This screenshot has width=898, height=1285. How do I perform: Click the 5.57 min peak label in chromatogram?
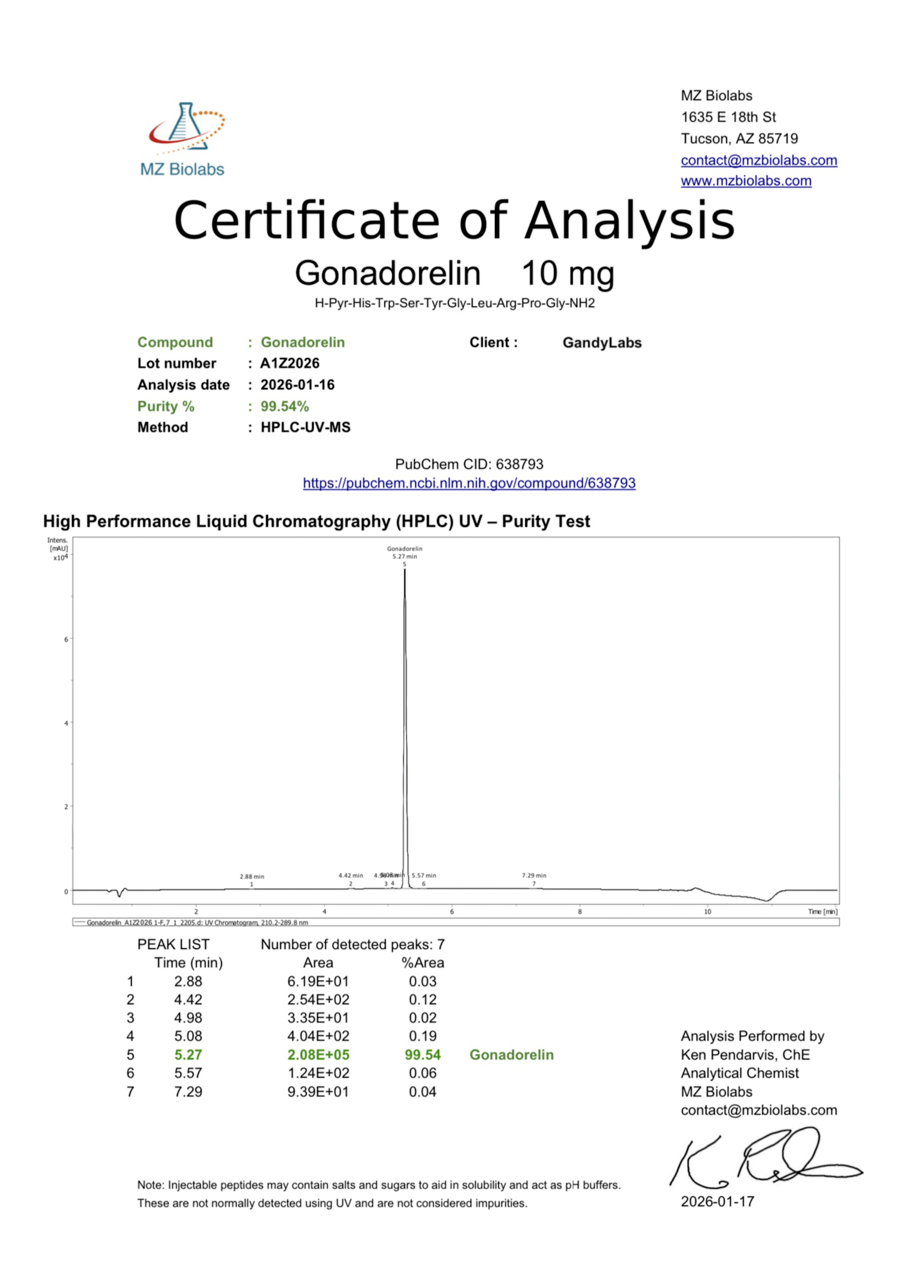(424, 875)
